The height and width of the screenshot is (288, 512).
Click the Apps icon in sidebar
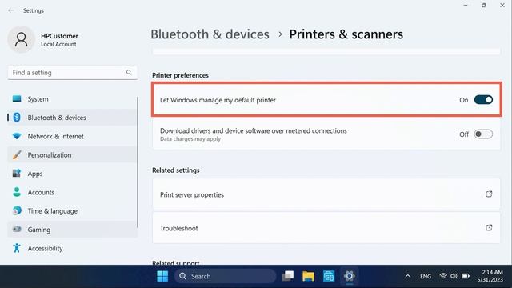[17, 174]
